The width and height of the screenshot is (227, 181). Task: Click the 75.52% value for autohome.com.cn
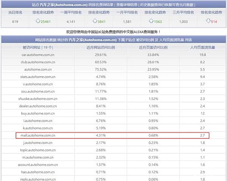[x=101, y=69]
